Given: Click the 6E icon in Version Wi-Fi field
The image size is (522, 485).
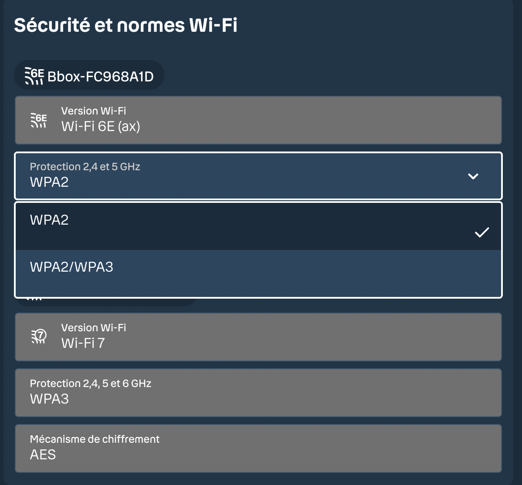Looking at the screenshot, I should click(x=39, y=121).
